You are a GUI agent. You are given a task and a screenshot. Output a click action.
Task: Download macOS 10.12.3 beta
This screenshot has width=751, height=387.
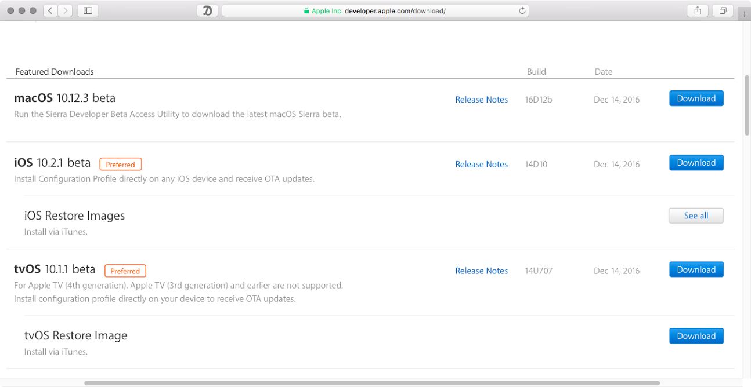696,98
